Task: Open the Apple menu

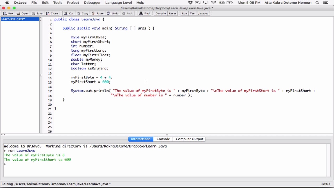Action: 7,3
